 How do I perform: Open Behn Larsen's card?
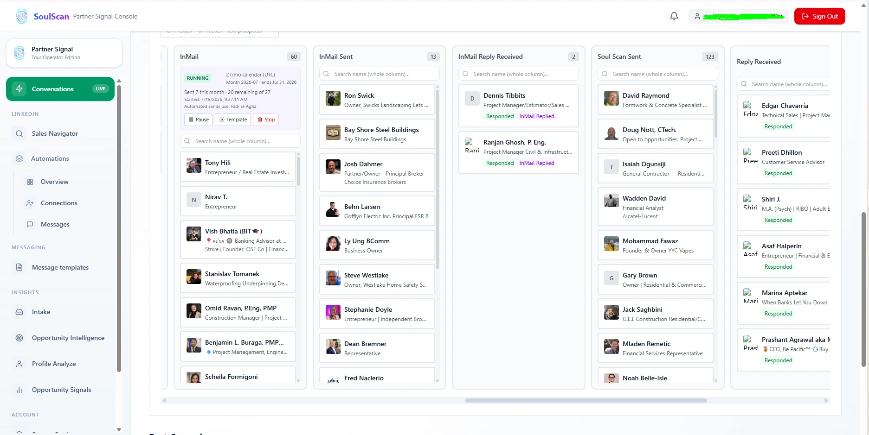377,211
